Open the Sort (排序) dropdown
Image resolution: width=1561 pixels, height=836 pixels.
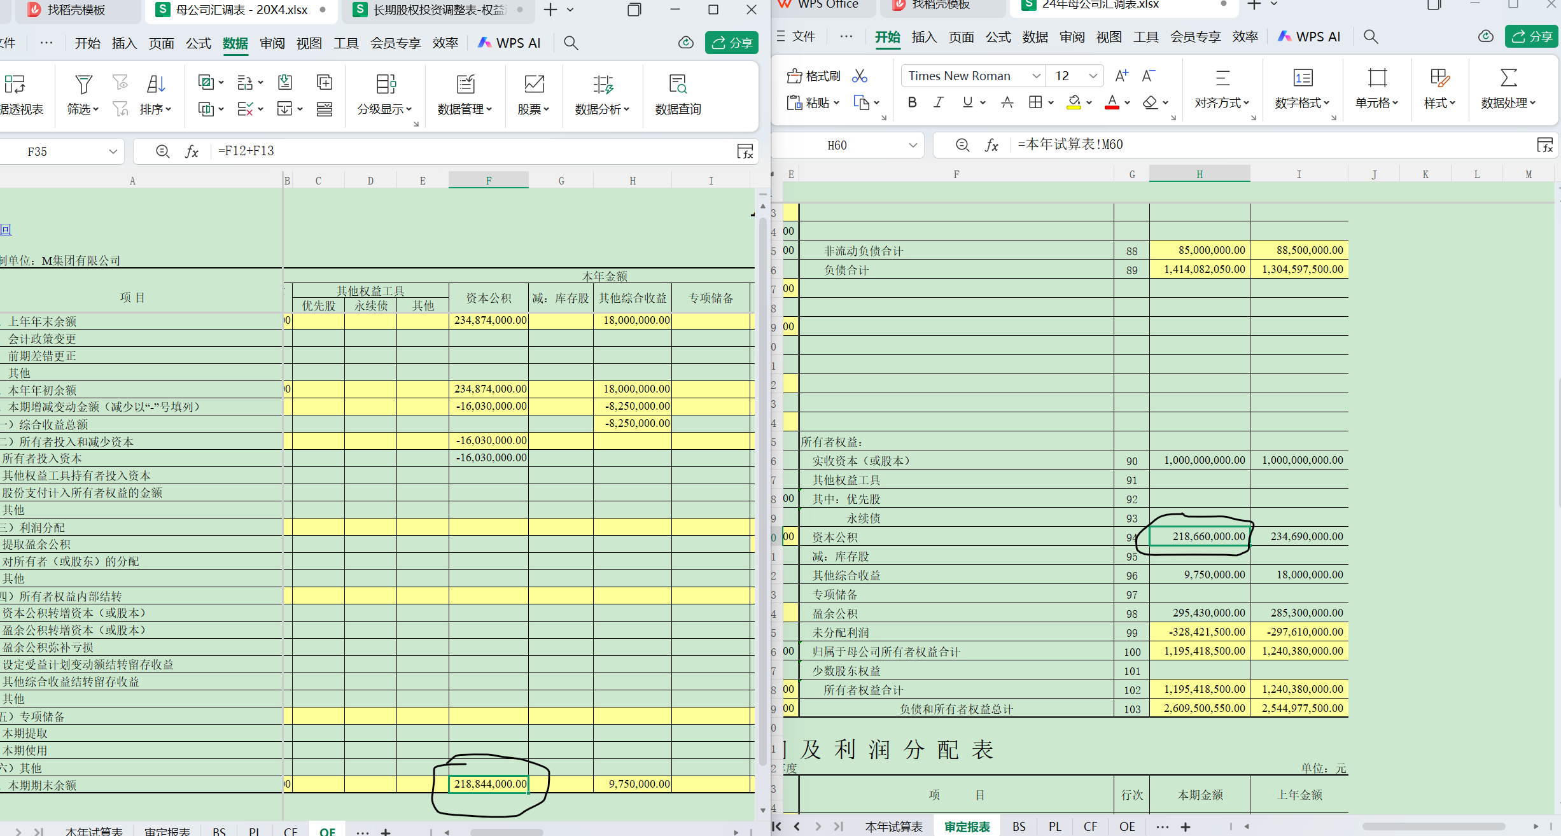(156, 109)
